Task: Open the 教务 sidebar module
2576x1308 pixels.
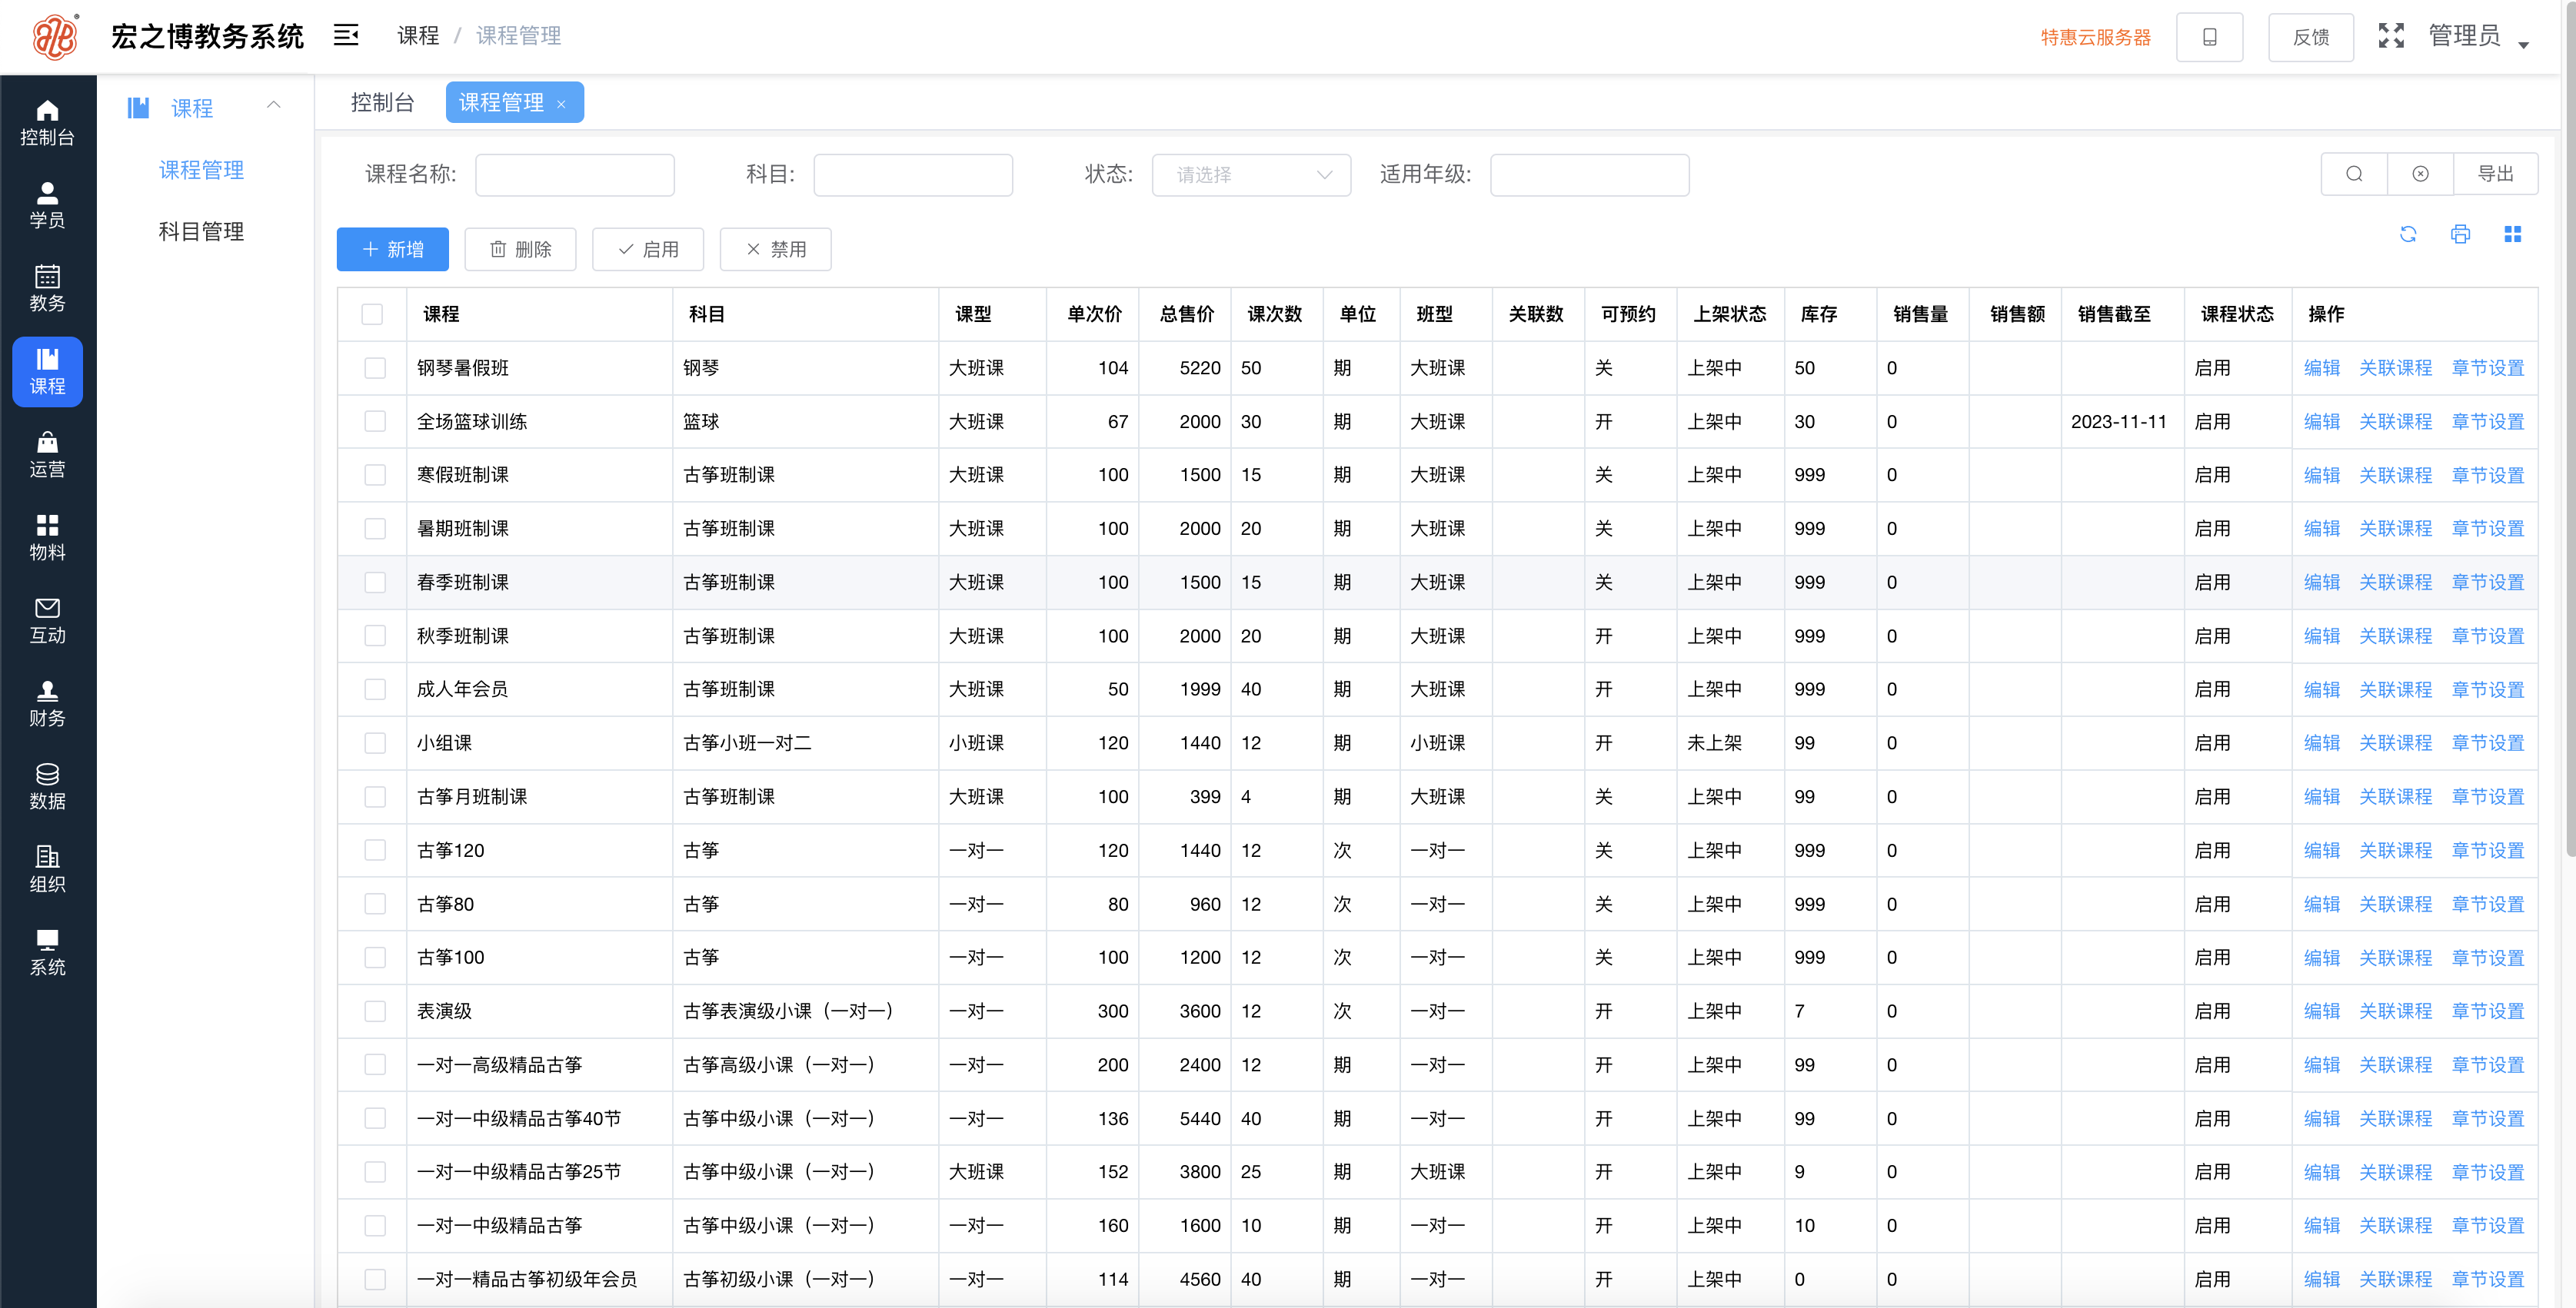Action: [47, 289]
